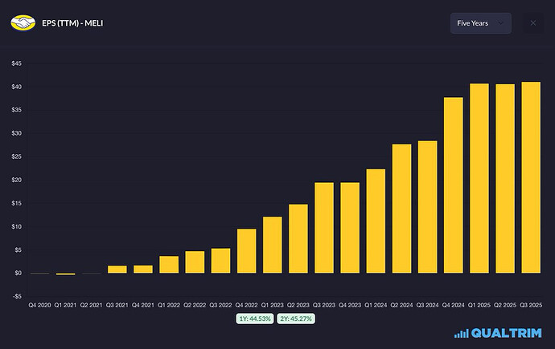Click the $45 y-axis label
555x349 pixels.
coord(17,63)
